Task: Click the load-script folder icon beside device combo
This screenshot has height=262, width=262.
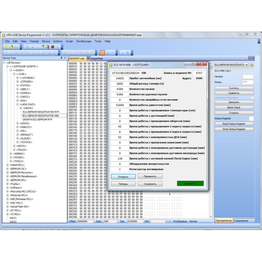Action: point(252,65)
